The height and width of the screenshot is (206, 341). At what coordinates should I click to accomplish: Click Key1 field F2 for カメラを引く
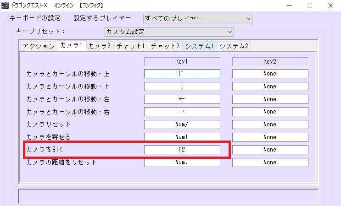pyautogui.click(x=182, y=150)
